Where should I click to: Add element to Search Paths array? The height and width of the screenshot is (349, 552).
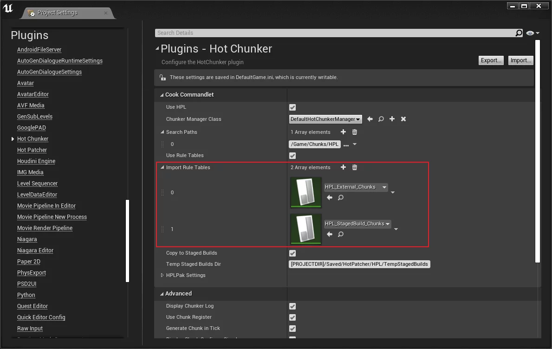pyautogui.click(x=343, y=132)
